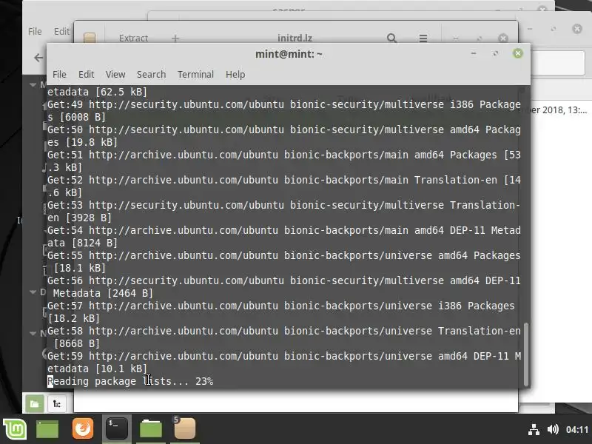Image resolution: width=592 pixels, height=444 pixels.
Task: Show places sidebar button in file manager
Action: coord(34,404)
